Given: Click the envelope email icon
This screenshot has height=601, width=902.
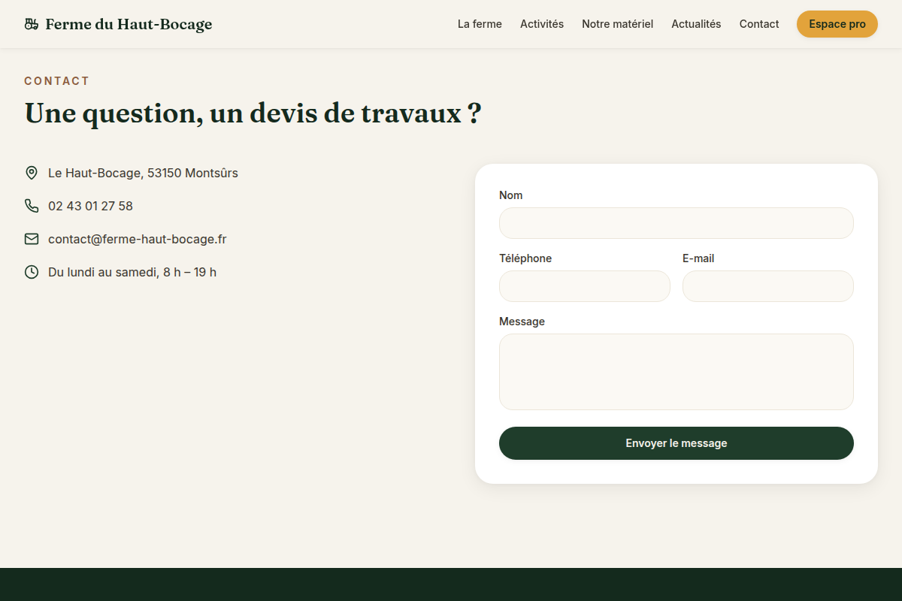Looking at the screenshot, I should click(32, 239).
